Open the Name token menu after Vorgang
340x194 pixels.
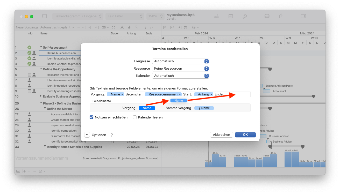pos(116,94)
